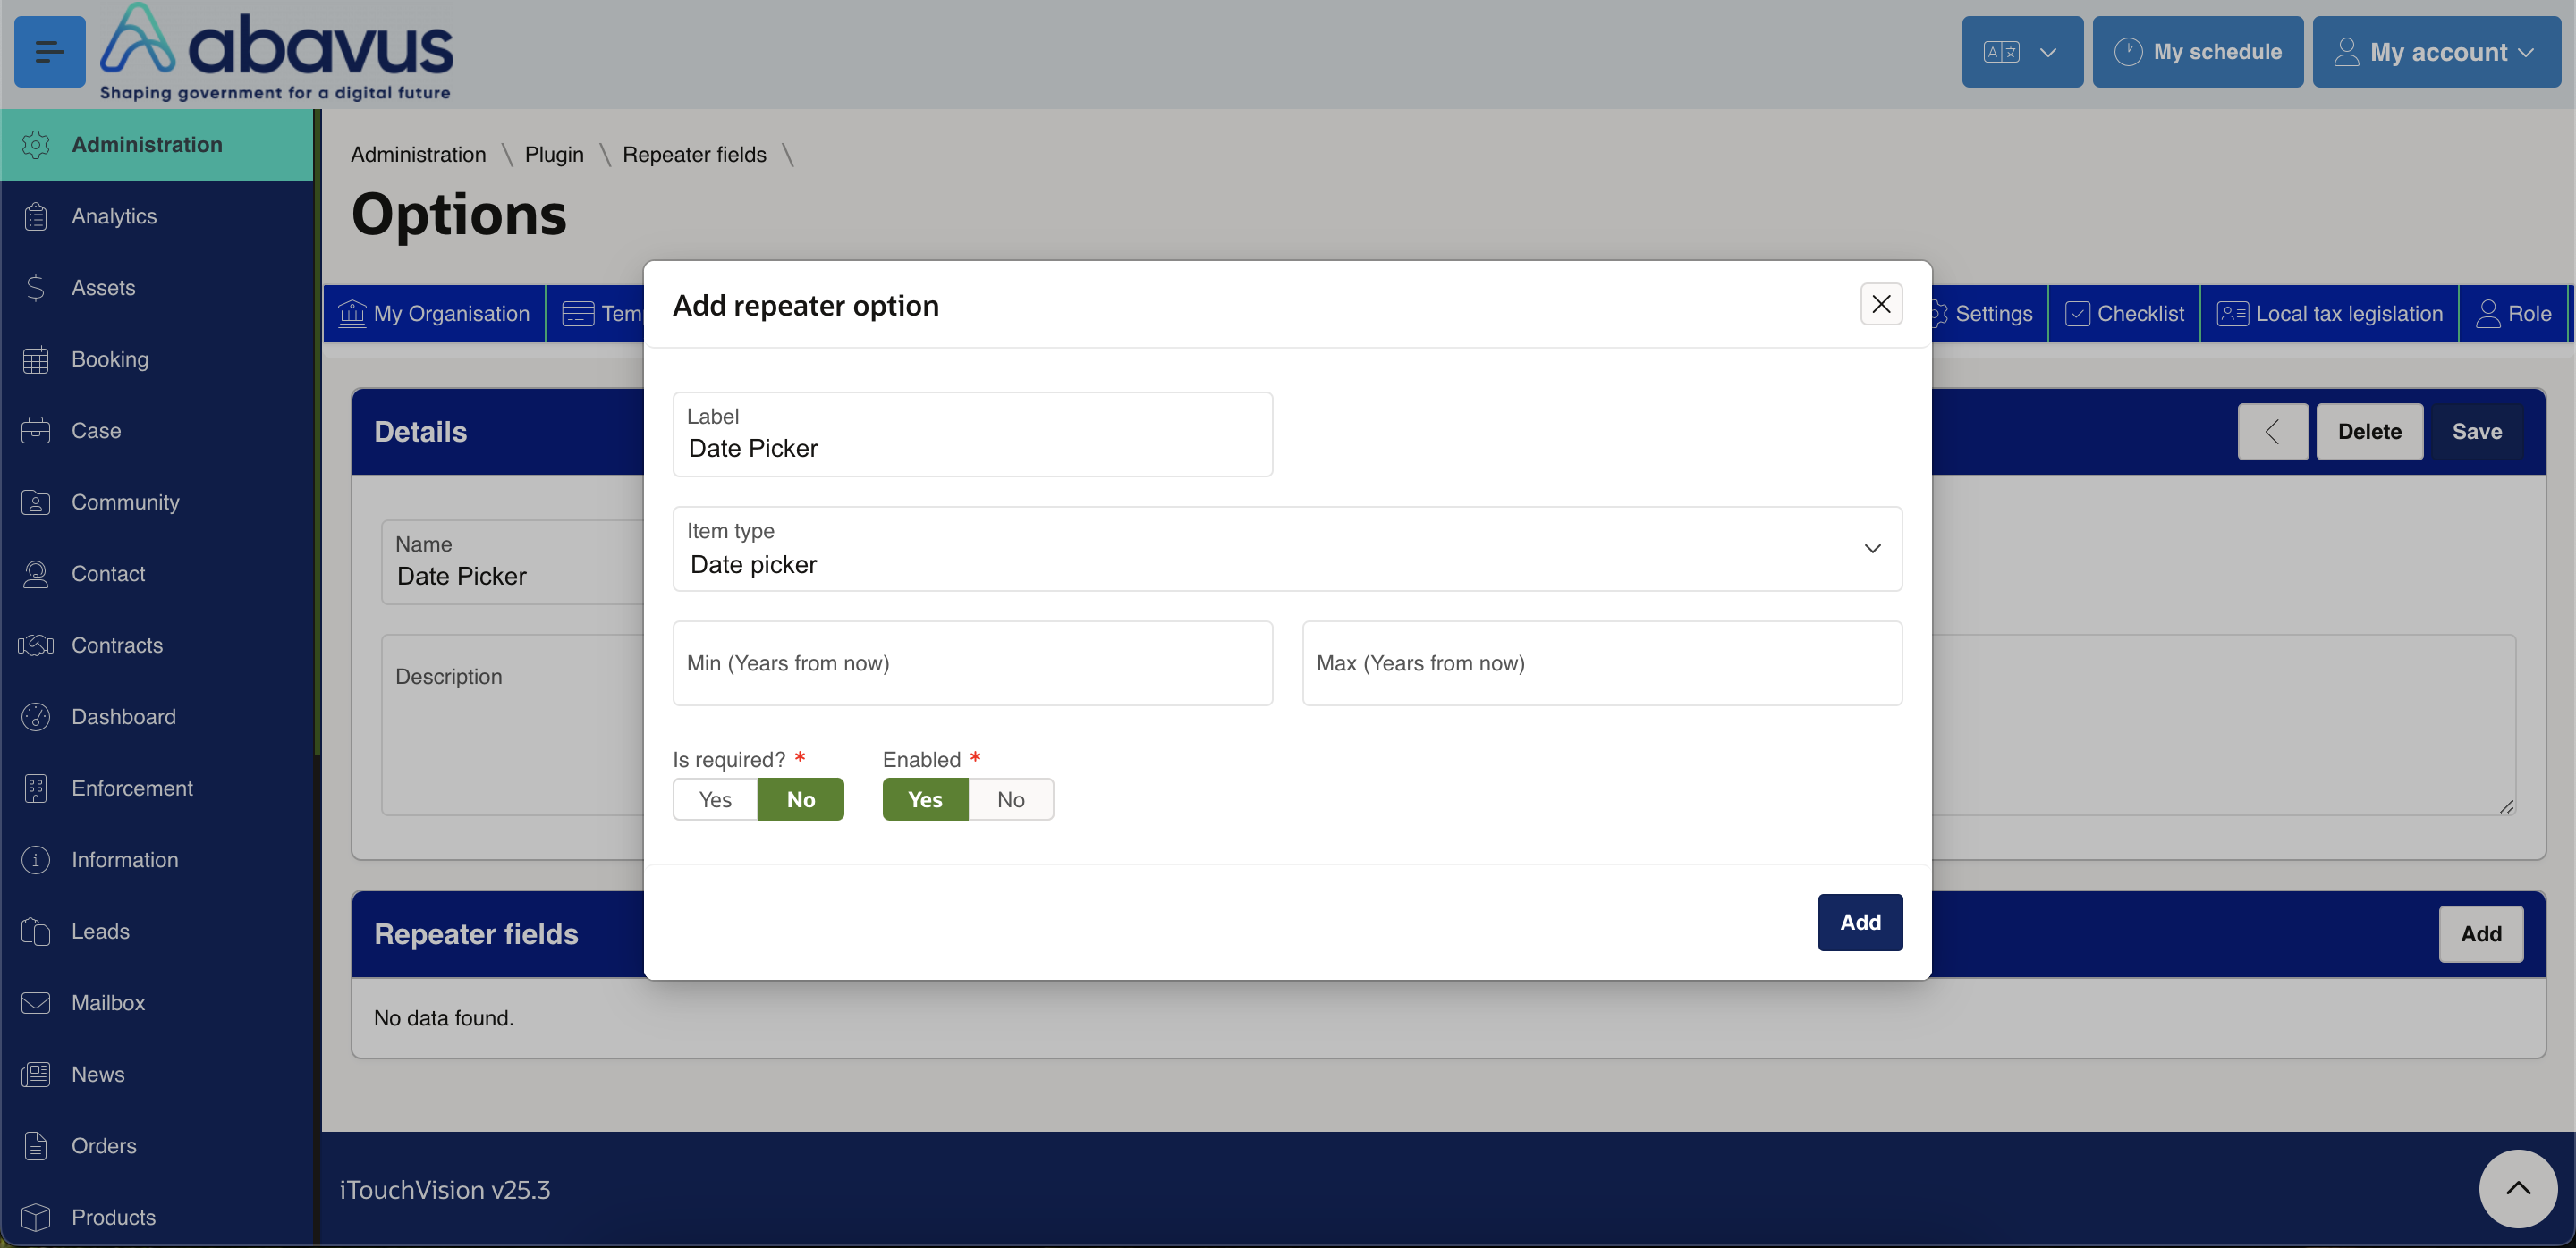Image resolution: width=2576 pixels, height=1248 pixels.
Task: Click the Products box icon
Action: point(36,1217)
